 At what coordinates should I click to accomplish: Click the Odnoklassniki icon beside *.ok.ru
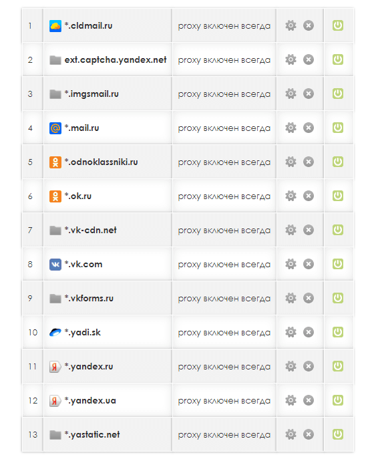(x=55, y=196)
